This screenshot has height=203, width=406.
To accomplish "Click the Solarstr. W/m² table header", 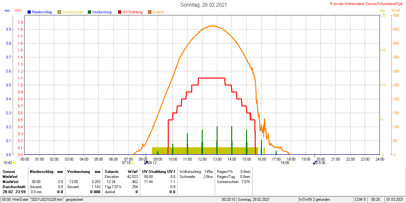I will tap(121, 171).
